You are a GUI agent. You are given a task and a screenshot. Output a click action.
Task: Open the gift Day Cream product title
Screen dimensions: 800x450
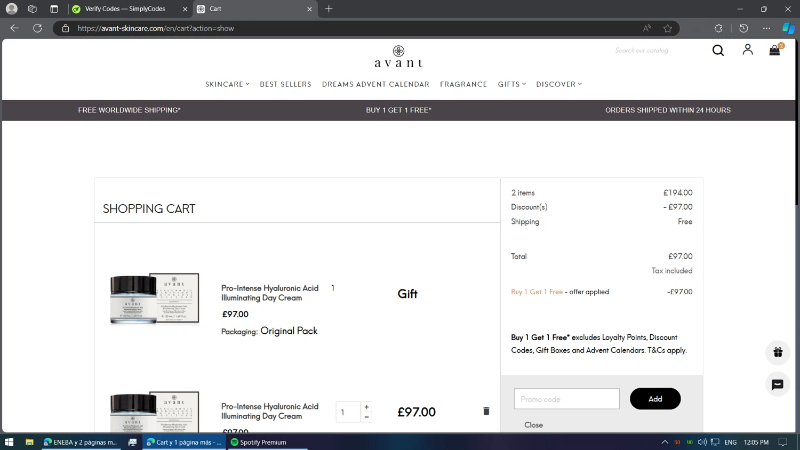tap(269, 293)
